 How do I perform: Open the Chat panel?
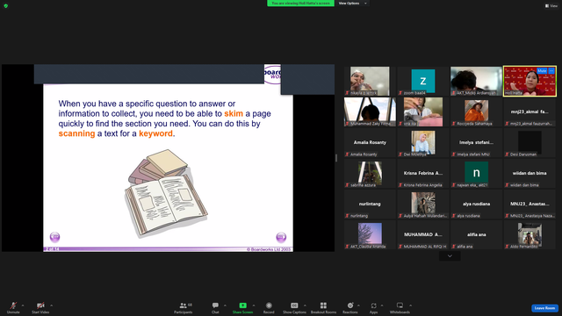point(215,307)
